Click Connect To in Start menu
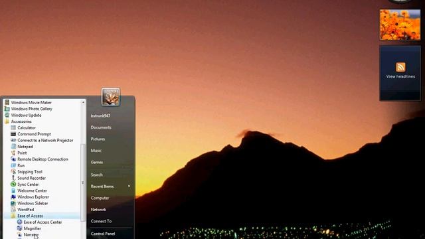 click(101, 221)
